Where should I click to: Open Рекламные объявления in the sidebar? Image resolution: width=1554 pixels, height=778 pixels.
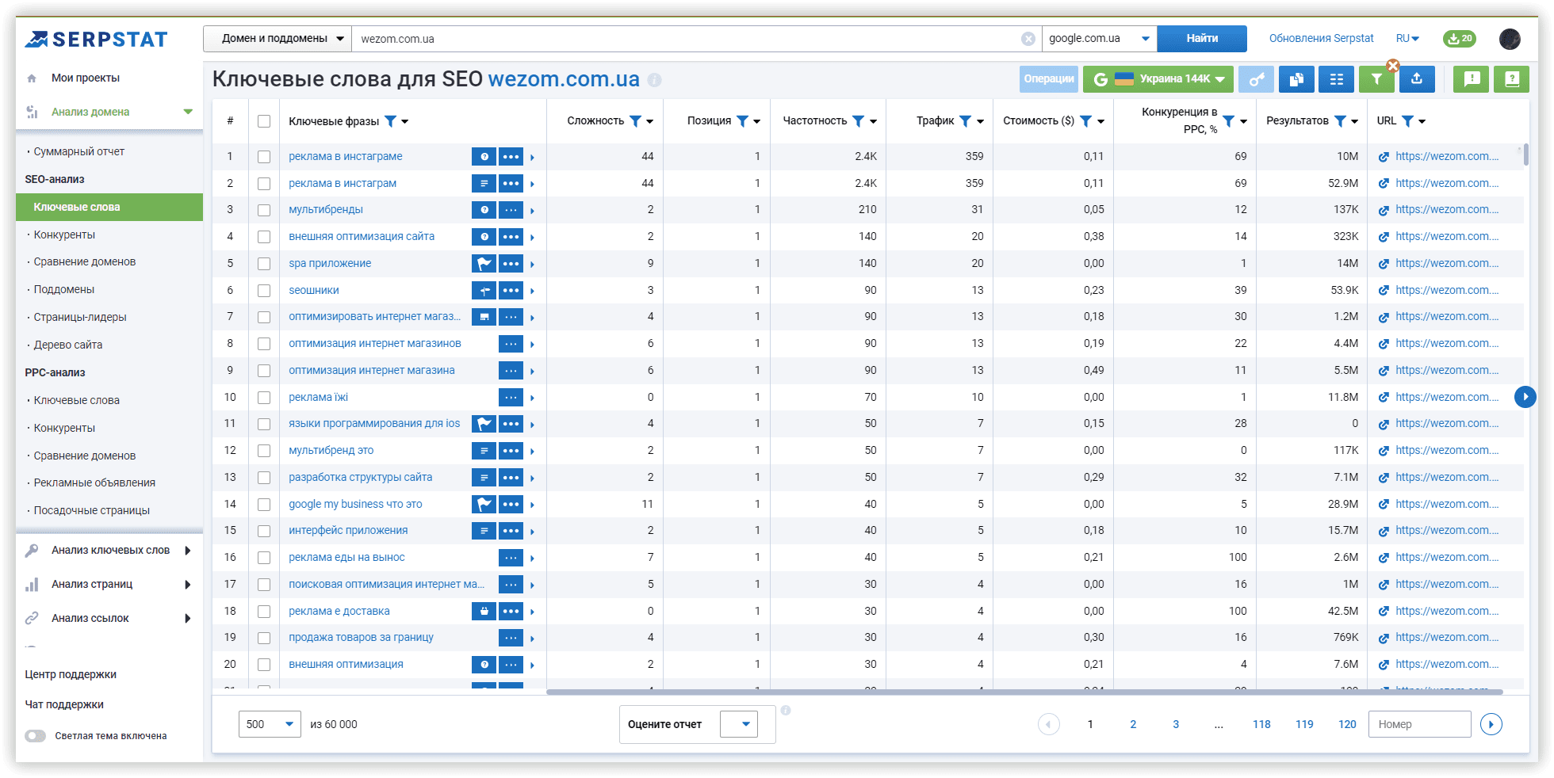tap(94, 483)
